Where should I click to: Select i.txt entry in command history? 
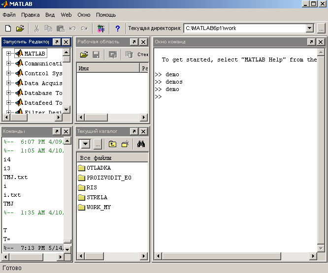point(12,195)
